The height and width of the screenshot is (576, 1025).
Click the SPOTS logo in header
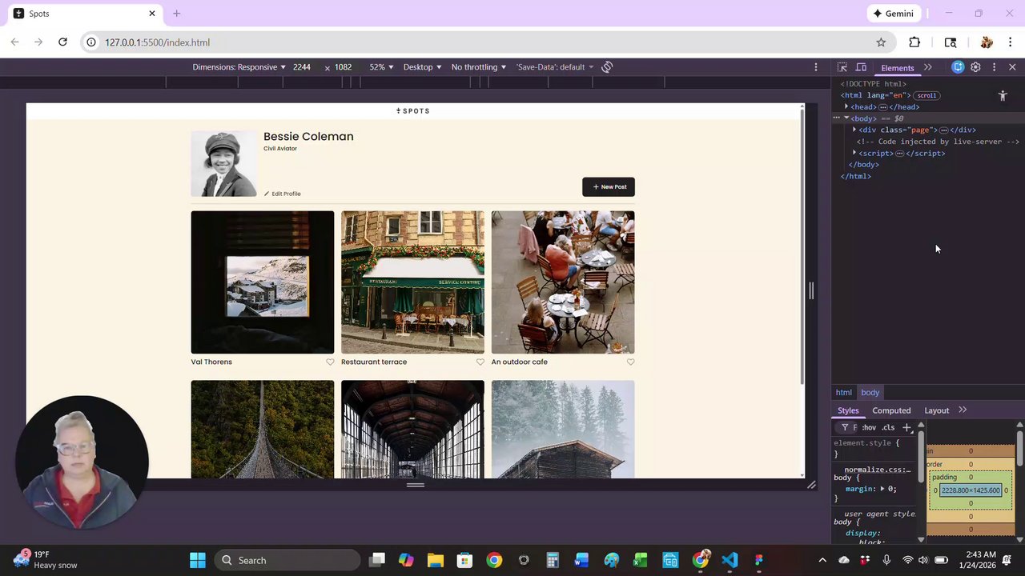[x=413, y=111]
